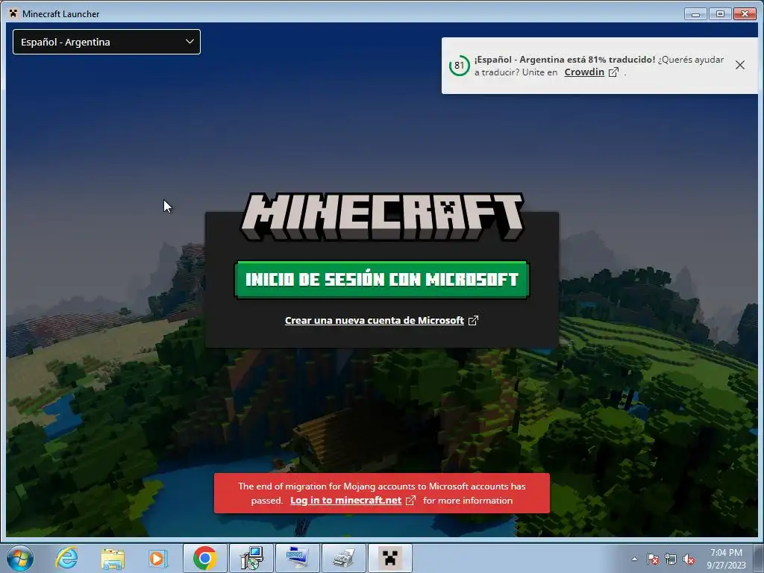Screen dimensions: 764x573
Task: Open Action Center flag icon
Action: pyautogui.click(x=652, y=559)
